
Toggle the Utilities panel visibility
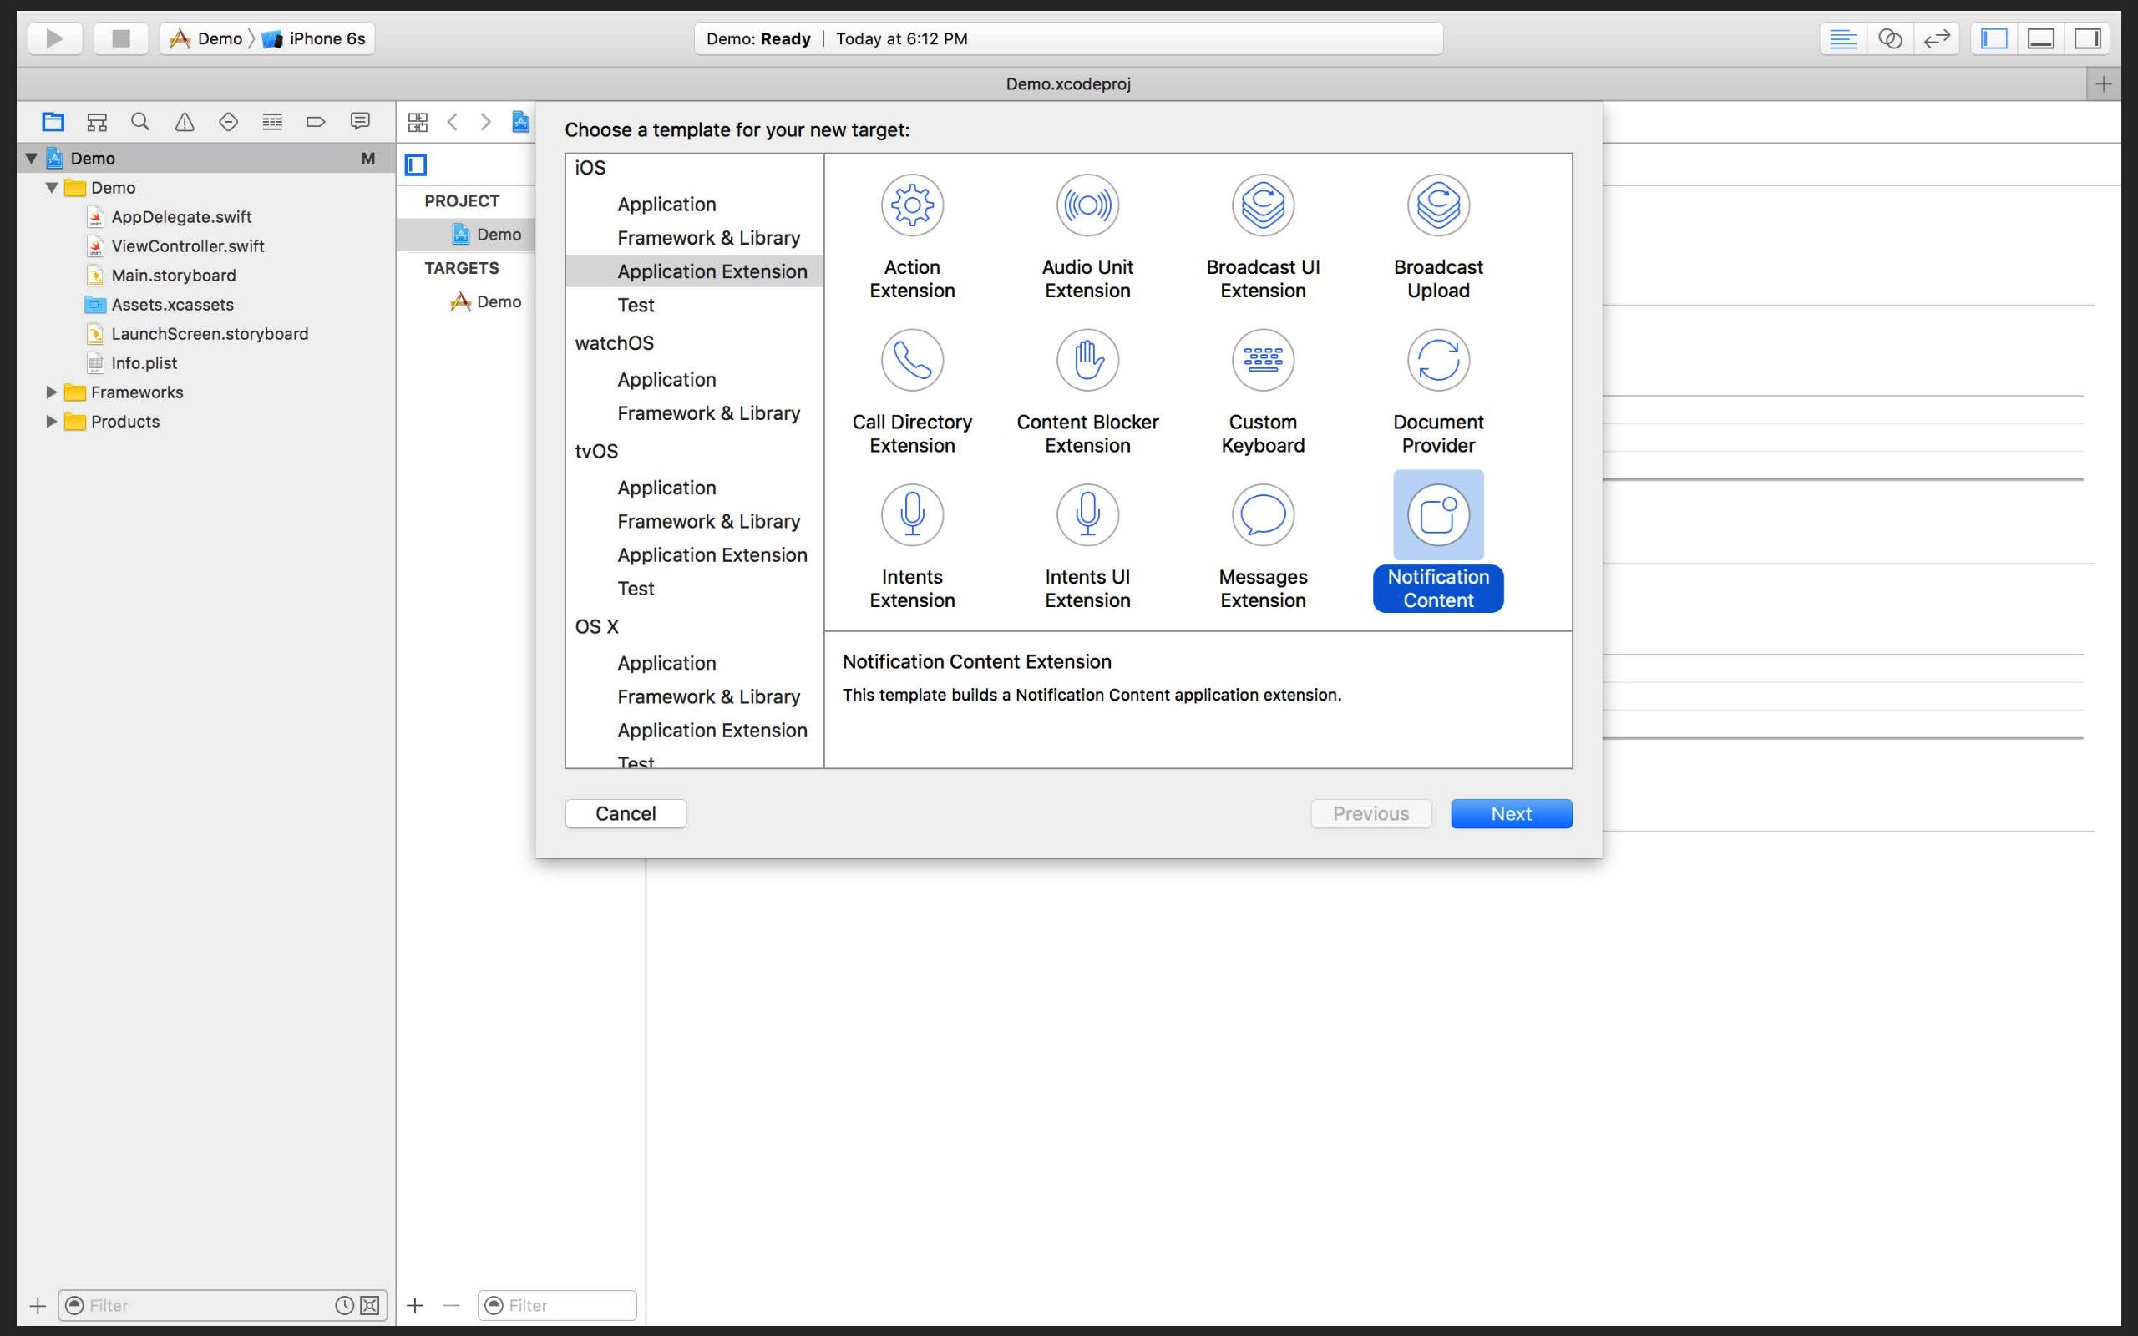pyautogui.click(x=2088, y=38)
